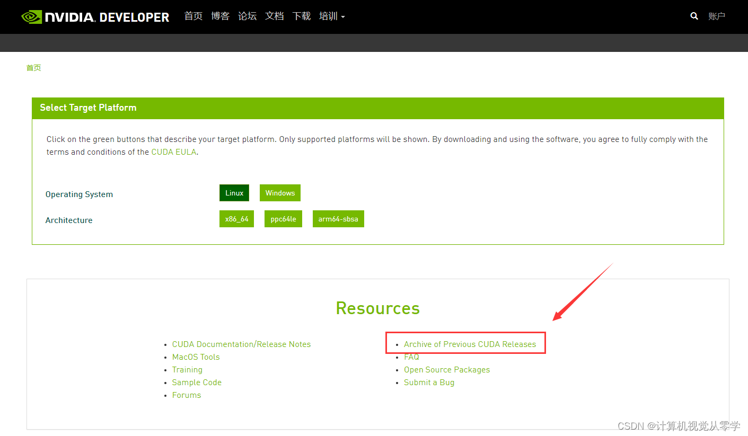Expand the 培训 dropdown menu
Viewport: 748px width, 436px height.
[332, 16]
